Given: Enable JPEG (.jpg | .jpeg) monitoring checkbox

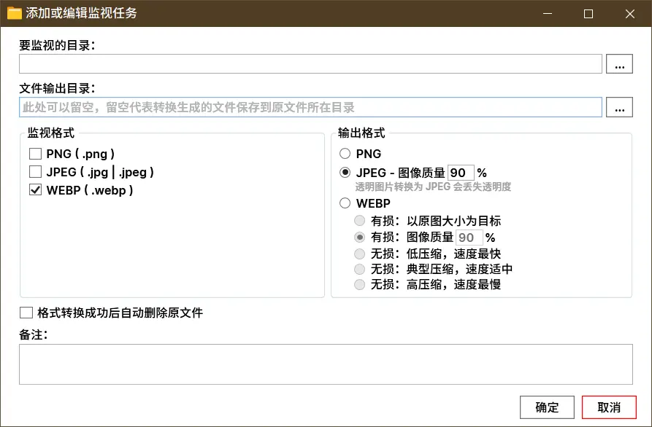Looking at the screenshot, I should coord(35,172).
